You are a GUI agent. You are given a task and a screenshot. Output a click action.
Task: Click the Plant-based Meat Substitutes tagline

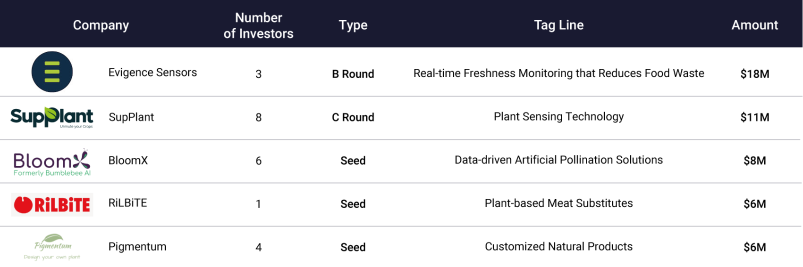pos(558,203)
